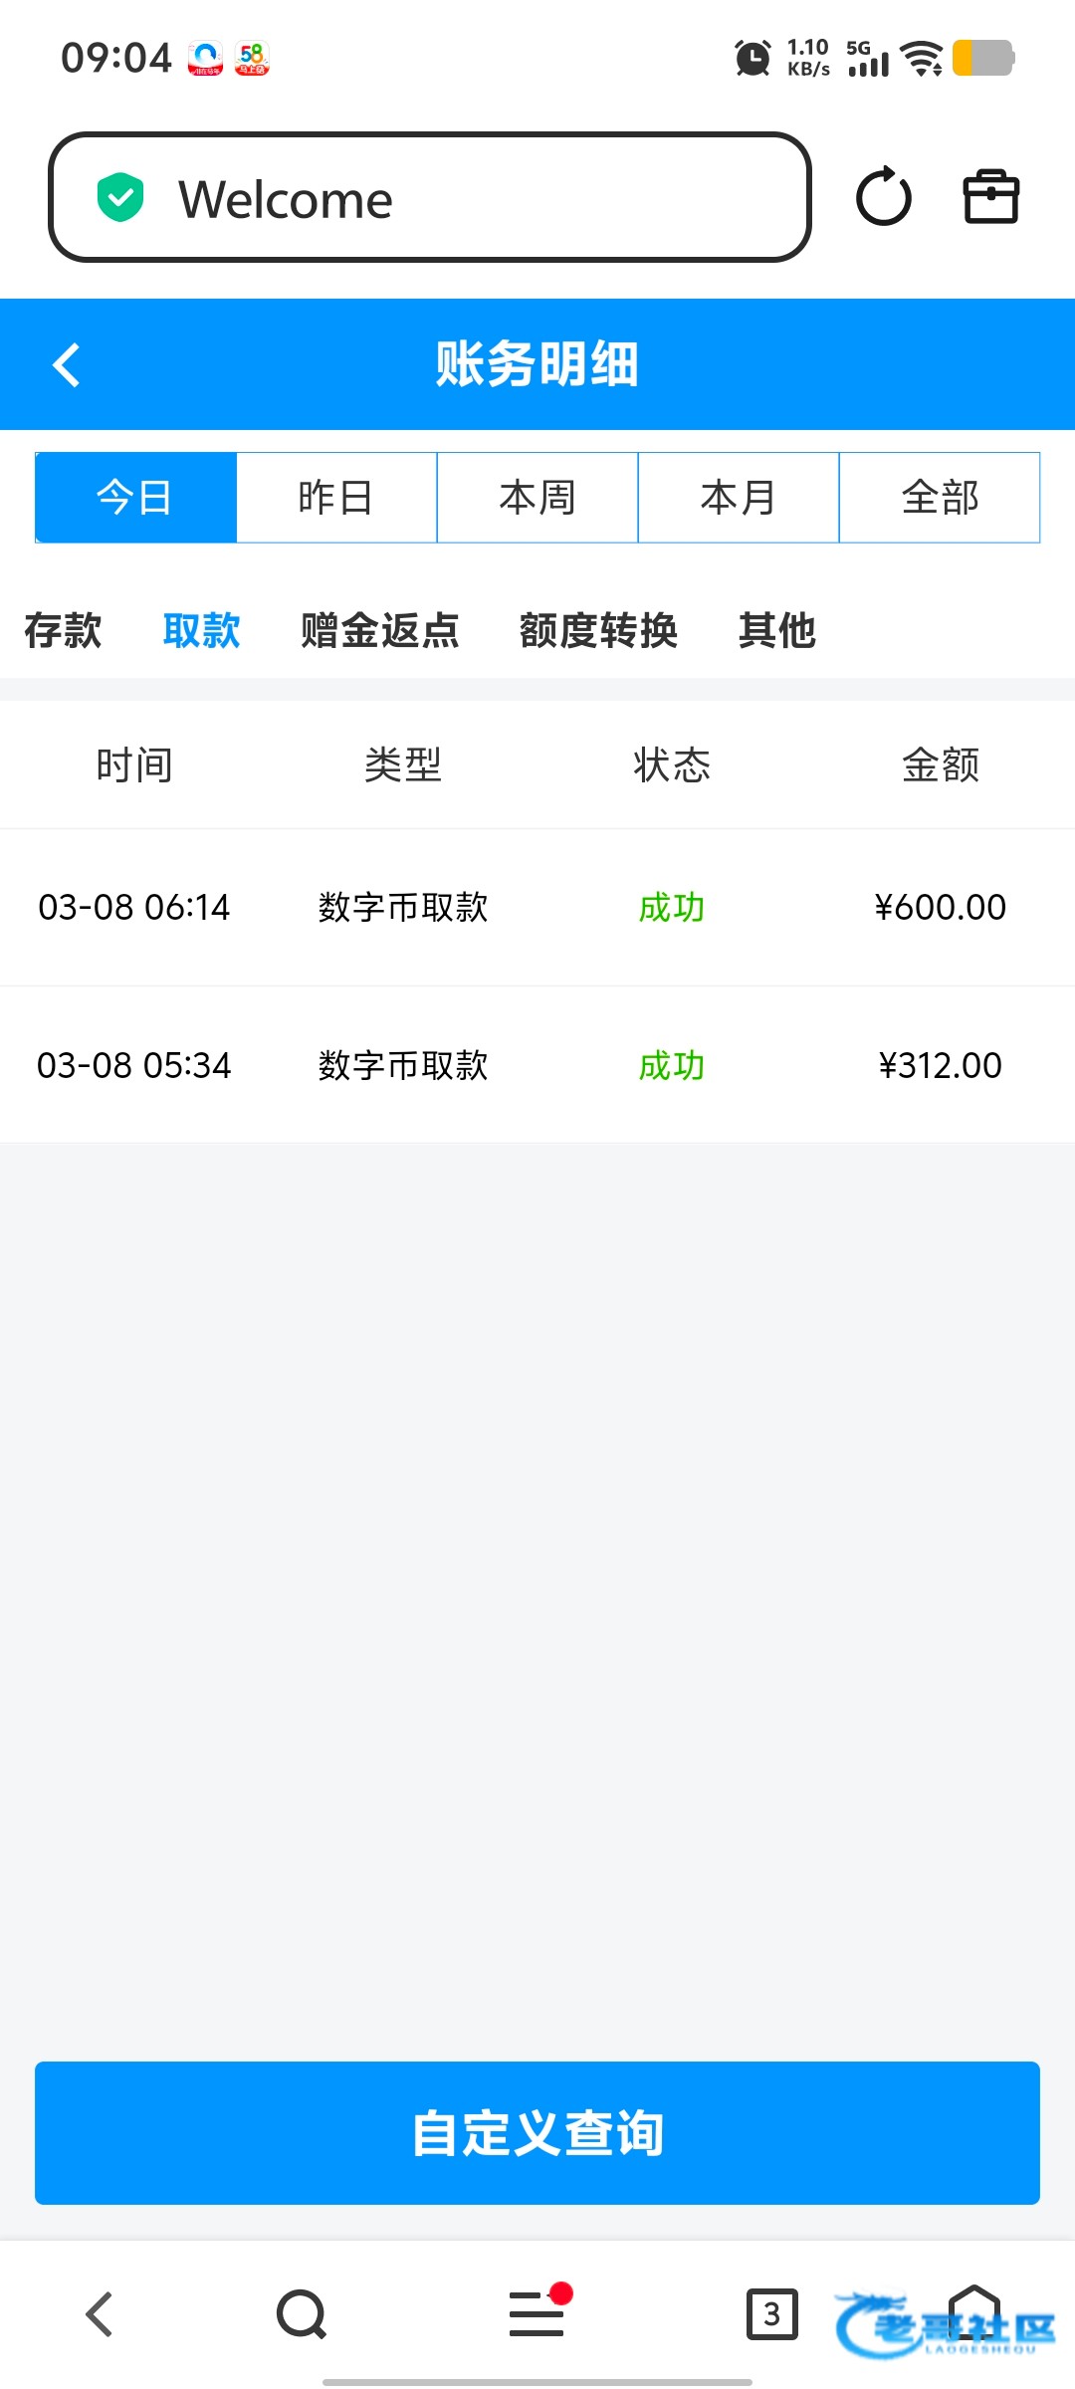Switch to the 赠金返点 category
Viewport: 1075px width, 2389px height.
tap(379, 631)
